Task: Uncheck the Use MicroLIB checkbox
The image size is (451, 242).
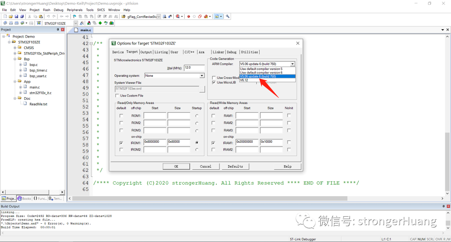Action: tap(214, 82)
